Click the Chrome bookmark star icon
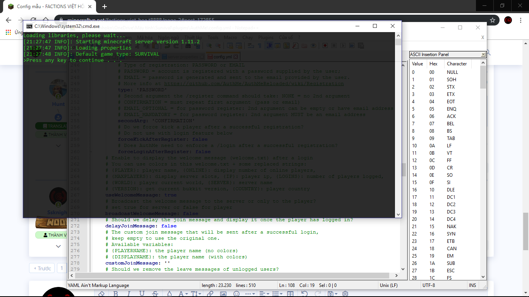The height and width of the screenshot is (297, 529). pyautogui.click(x=493, y=20)
